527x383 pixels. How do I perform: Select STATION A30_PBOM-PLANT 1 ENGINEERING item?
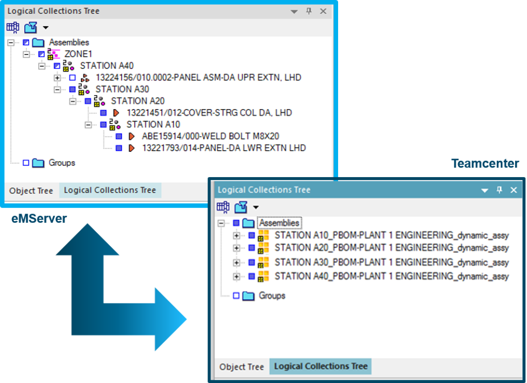tap(391, 263)
